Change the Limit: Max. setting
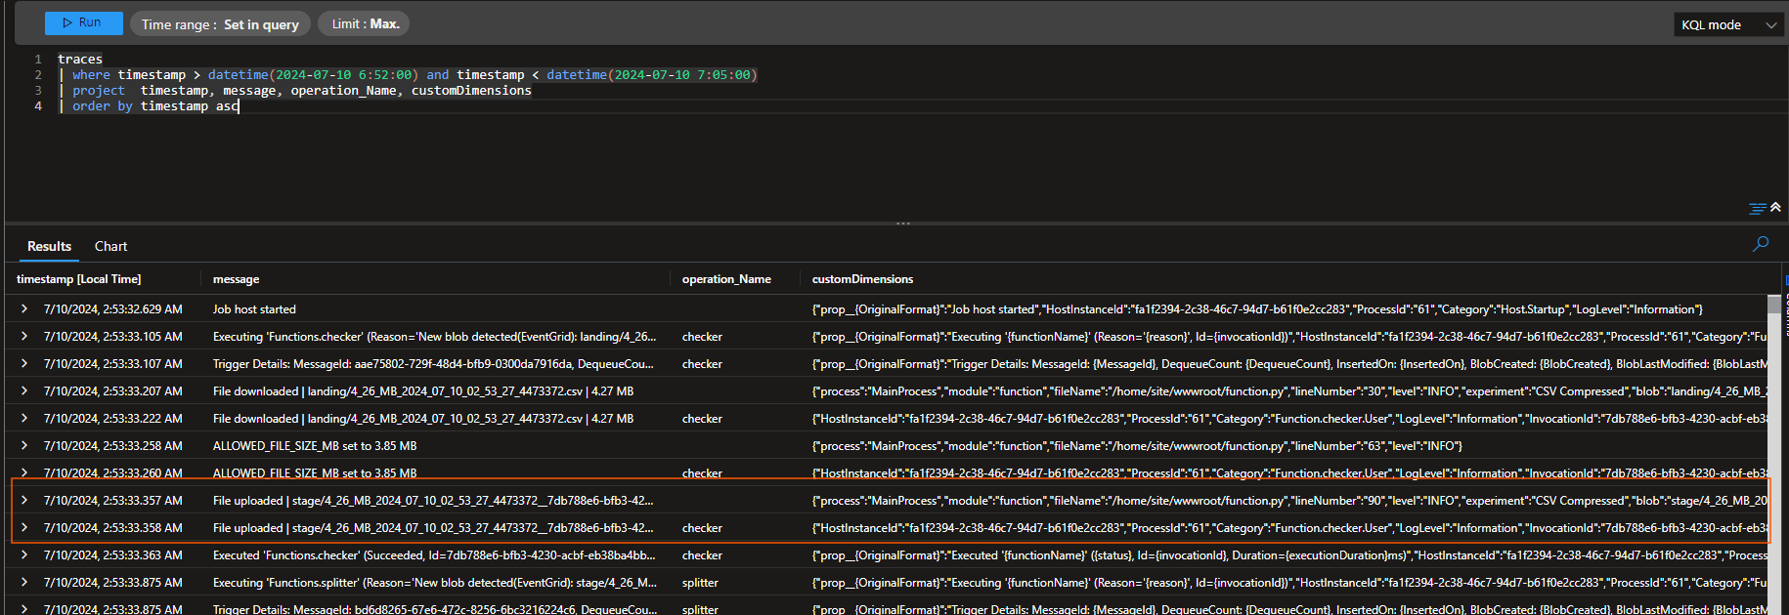1789x615 pixels. [364, 23]
